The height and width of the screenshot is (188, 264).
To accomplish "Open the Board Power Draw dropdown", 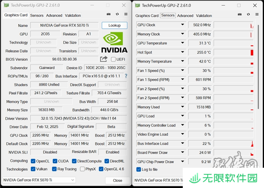I will tap(182, 152).
